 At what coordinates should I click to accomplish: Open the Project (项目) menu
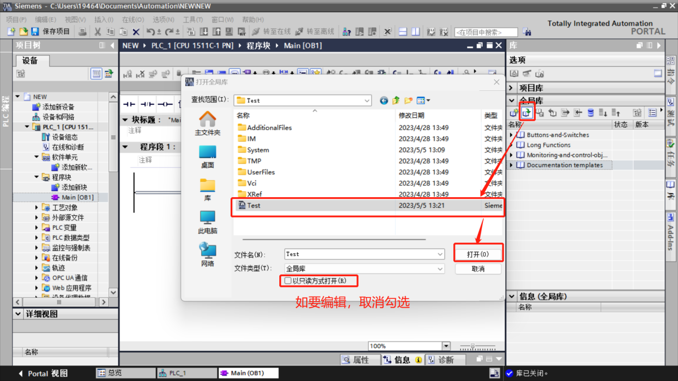[16, 20]
